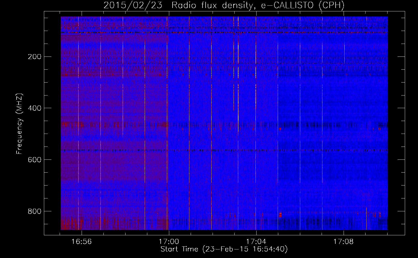
Task: Click the 800 frequency tick label
Action: (35, 211)
